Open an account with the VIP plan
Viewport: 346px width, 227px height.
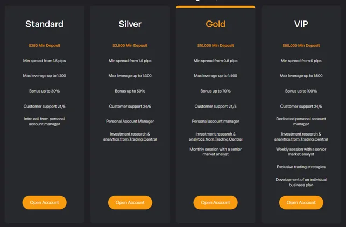click(301, 202)
